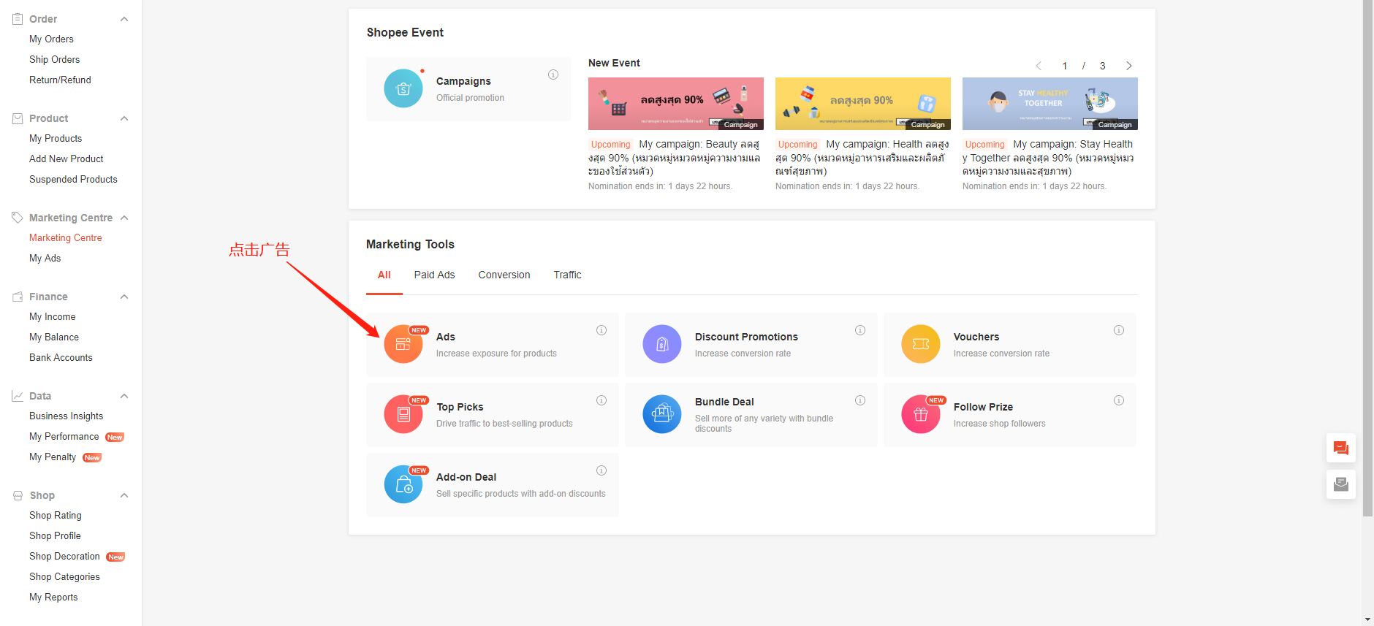
Task: Switch to the Paid Ads tab
Action: 434,275
